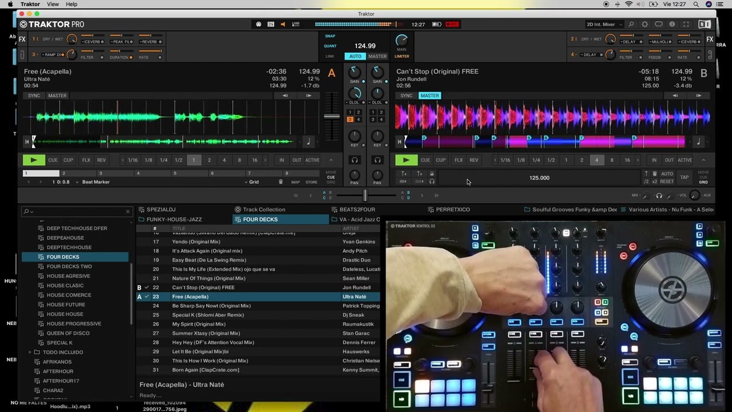Click the Native Instruments NI logo
This screenshot has width=732, height=412.
point(705,24)
